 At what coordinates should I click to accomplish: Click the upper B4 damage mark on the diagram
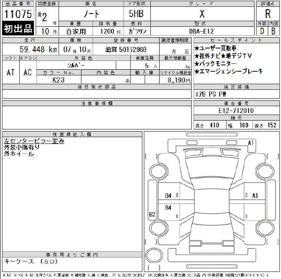168,196
